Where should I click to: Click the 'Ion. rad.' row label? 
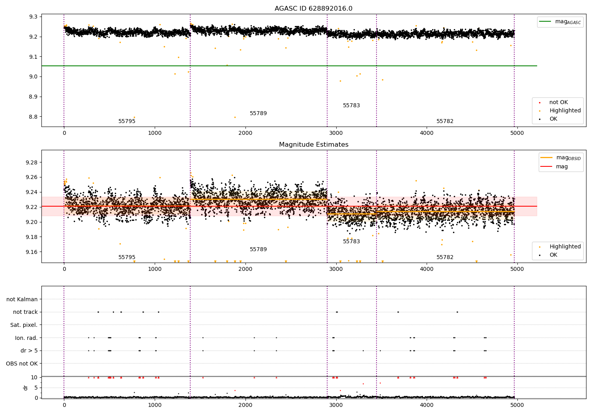pyautogui.click(x=26, y=338)
